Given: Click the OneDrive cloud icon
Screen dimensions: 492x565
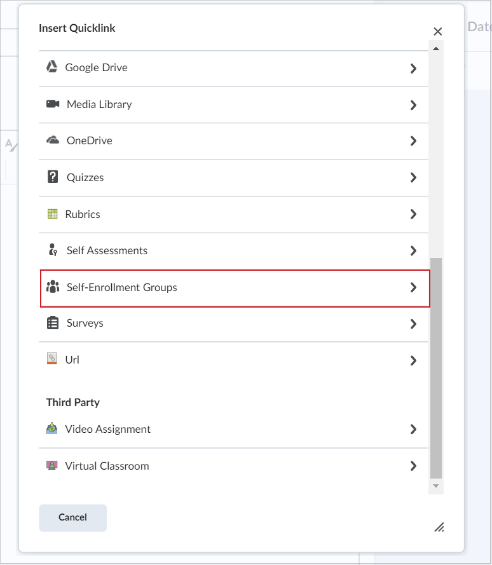Looking at the screenshot, I should click(x=52, y=140).
